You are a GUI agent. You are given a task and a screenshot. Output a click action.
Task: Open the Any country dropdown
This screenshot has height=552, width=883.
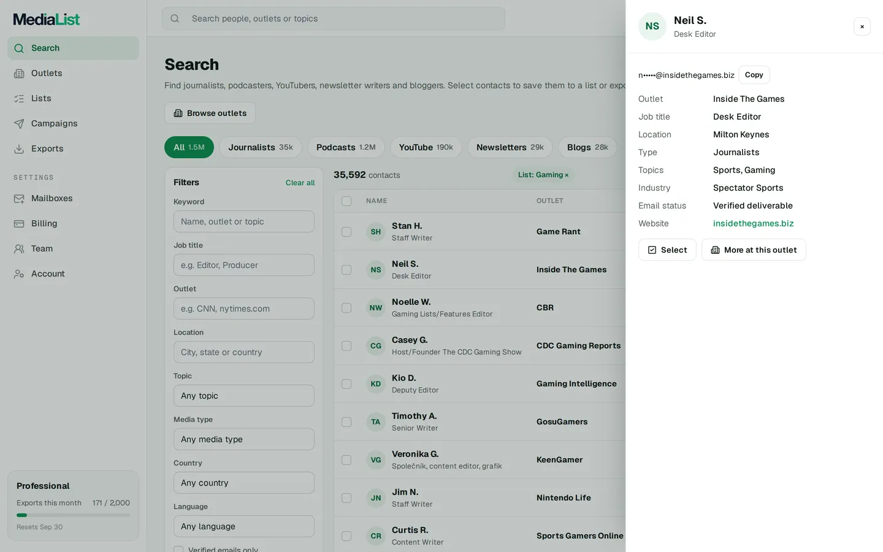click(x=244, y=483)
